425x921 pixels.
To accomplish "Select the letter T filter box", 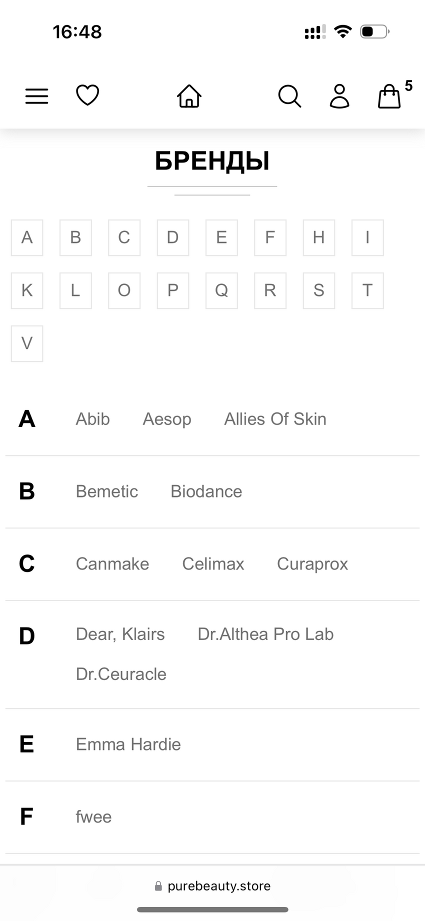I will coord(367,290).
